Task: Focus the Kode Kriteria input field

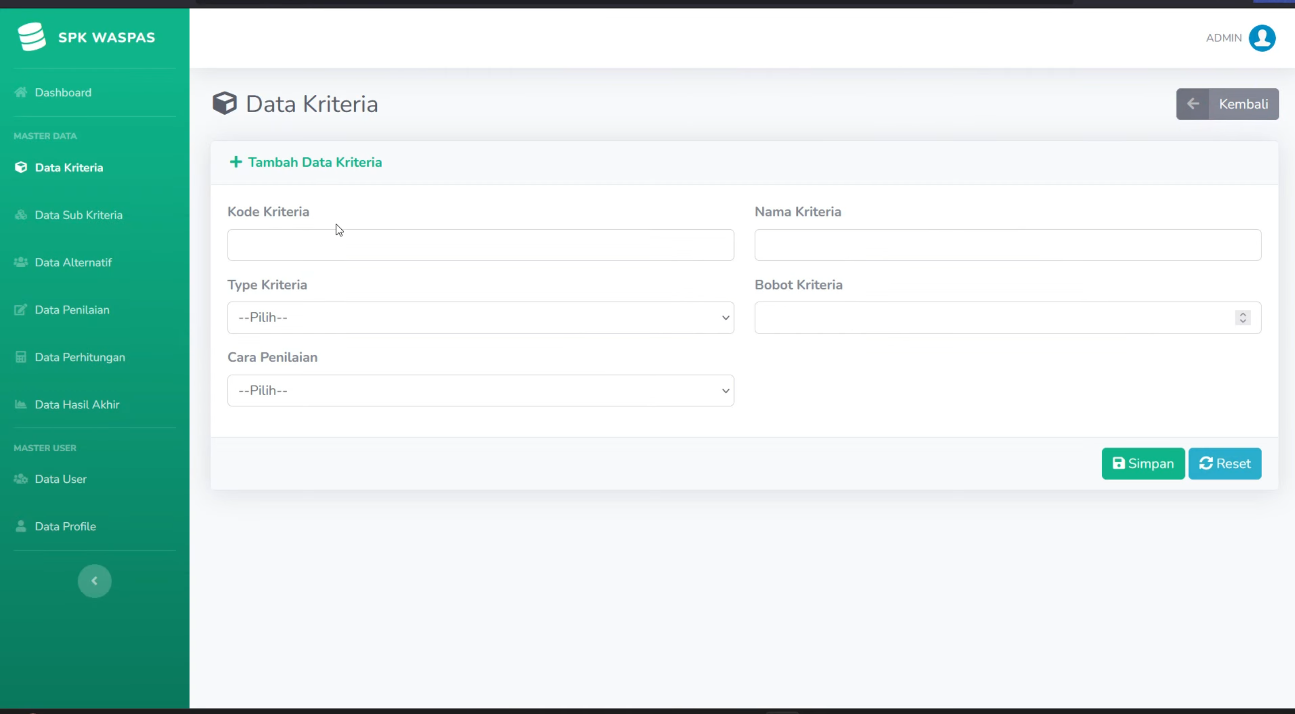Action: tap(480, 245)
